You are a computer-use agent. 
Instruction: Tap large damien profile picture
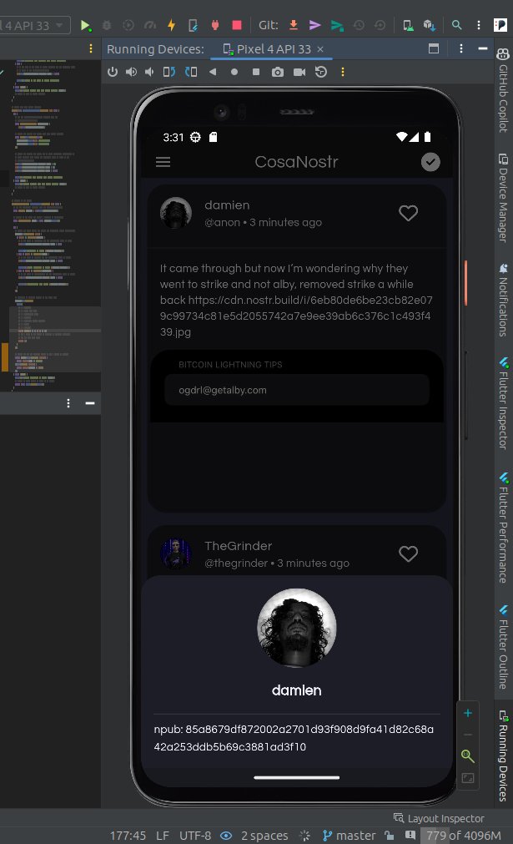297,628
